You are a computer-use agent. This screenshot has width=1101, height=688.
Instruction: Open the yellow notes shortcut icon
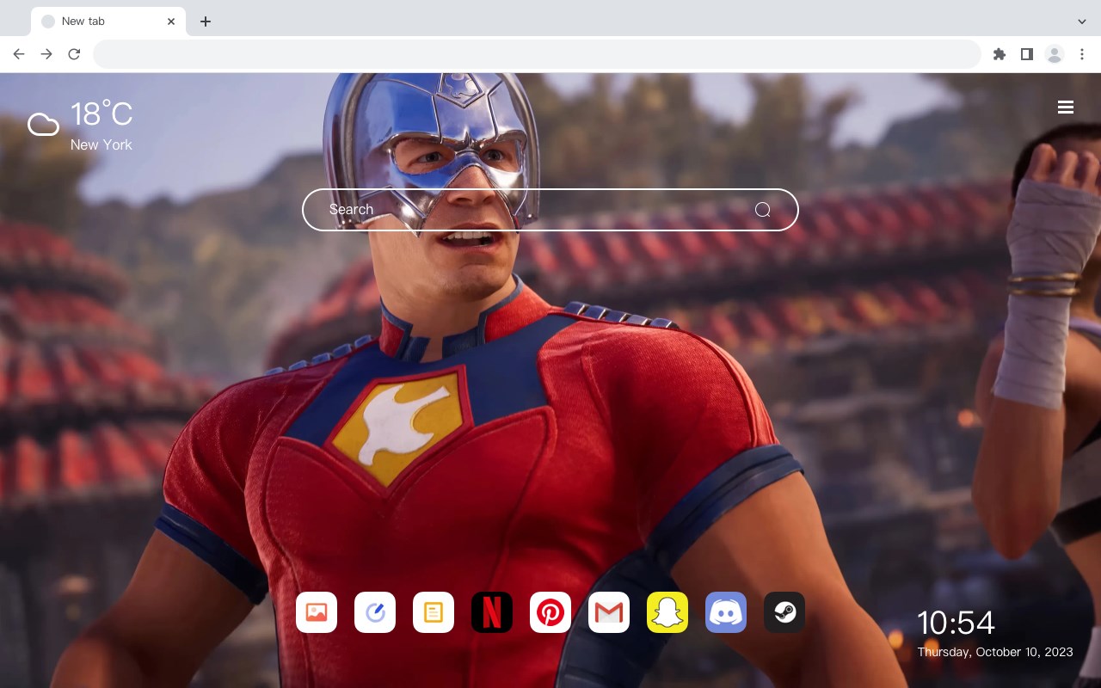coord(434,612)
